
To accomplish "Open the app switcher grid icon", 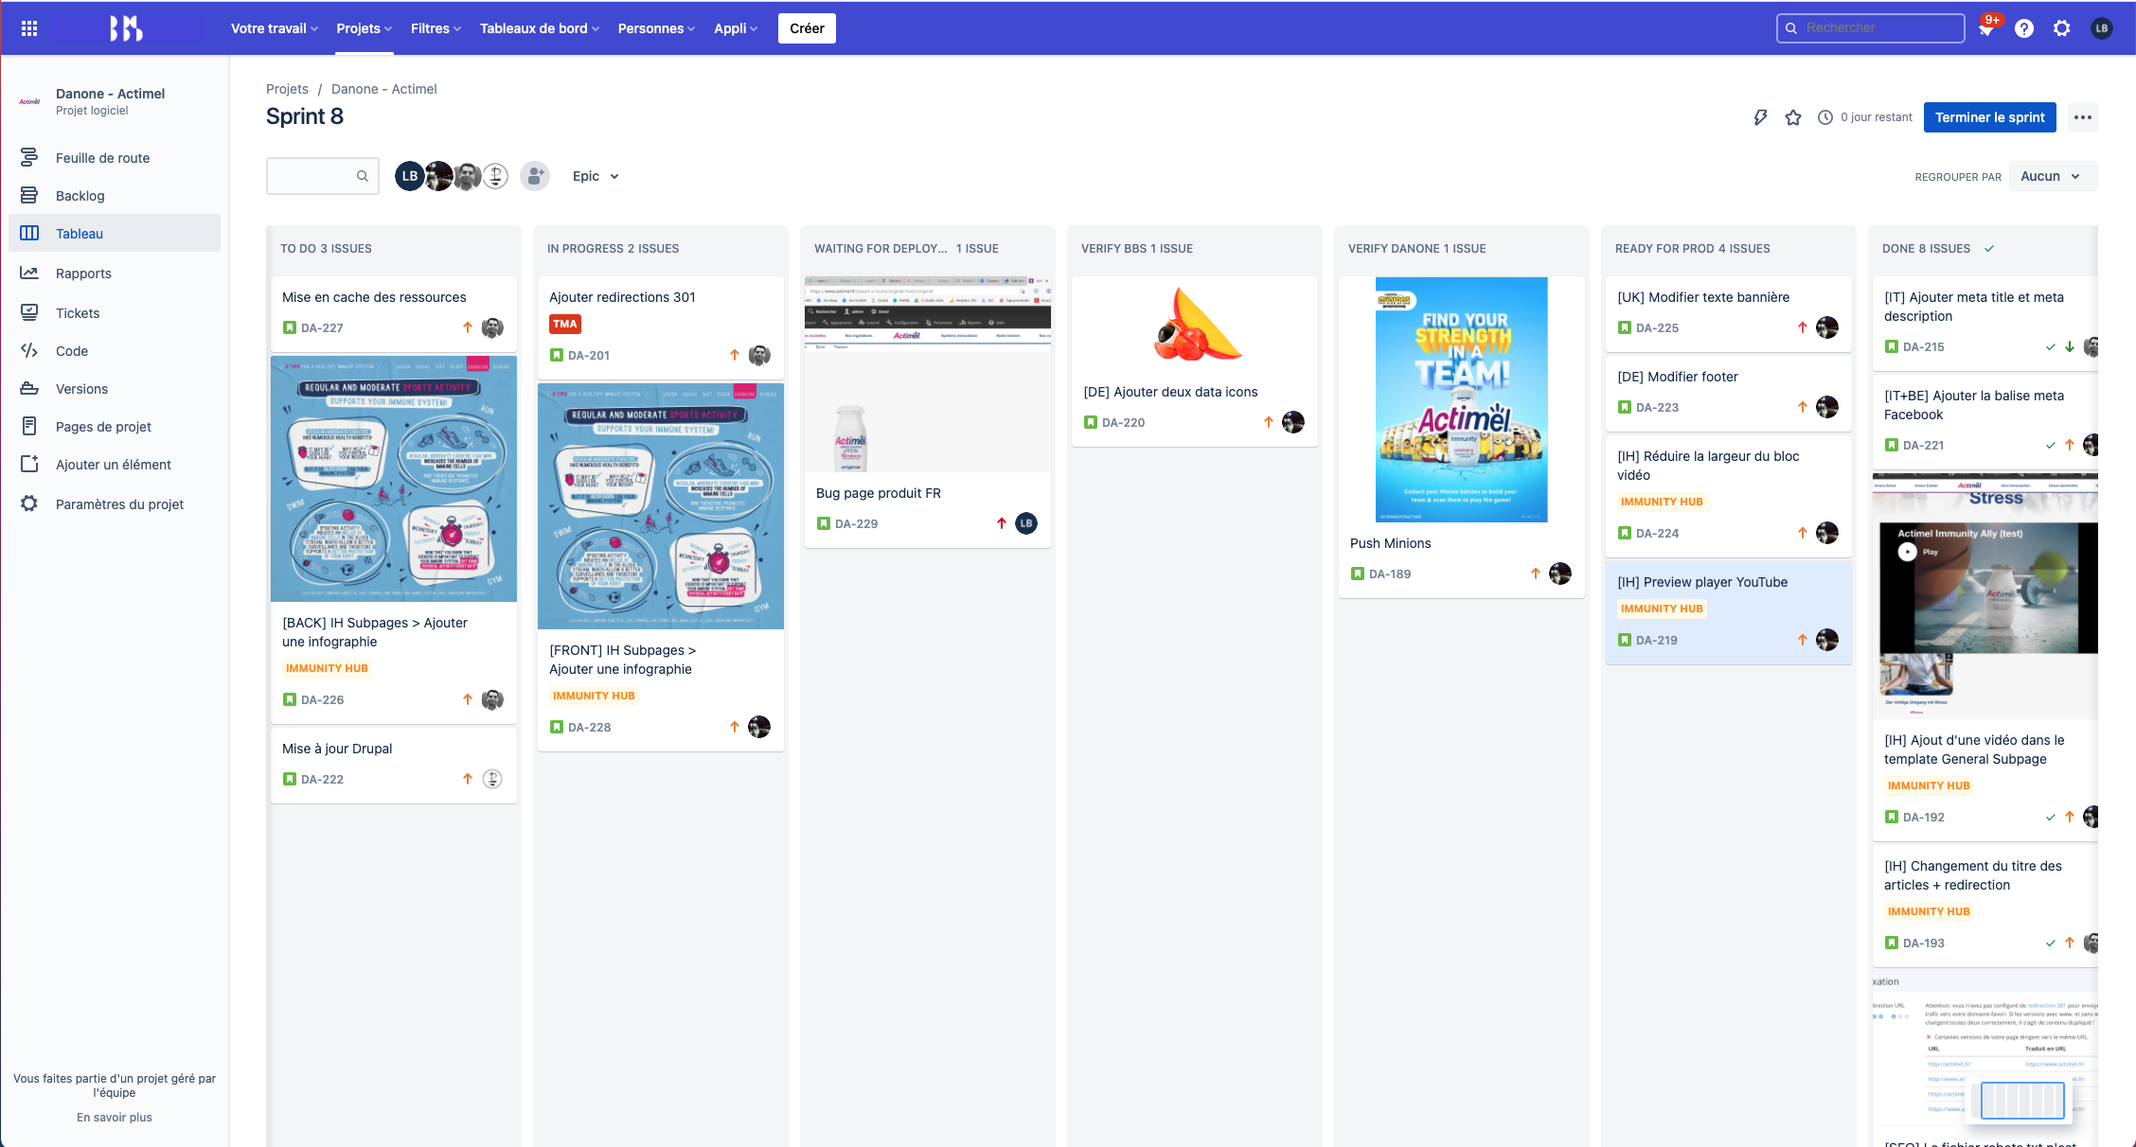I will pos(29,28).
